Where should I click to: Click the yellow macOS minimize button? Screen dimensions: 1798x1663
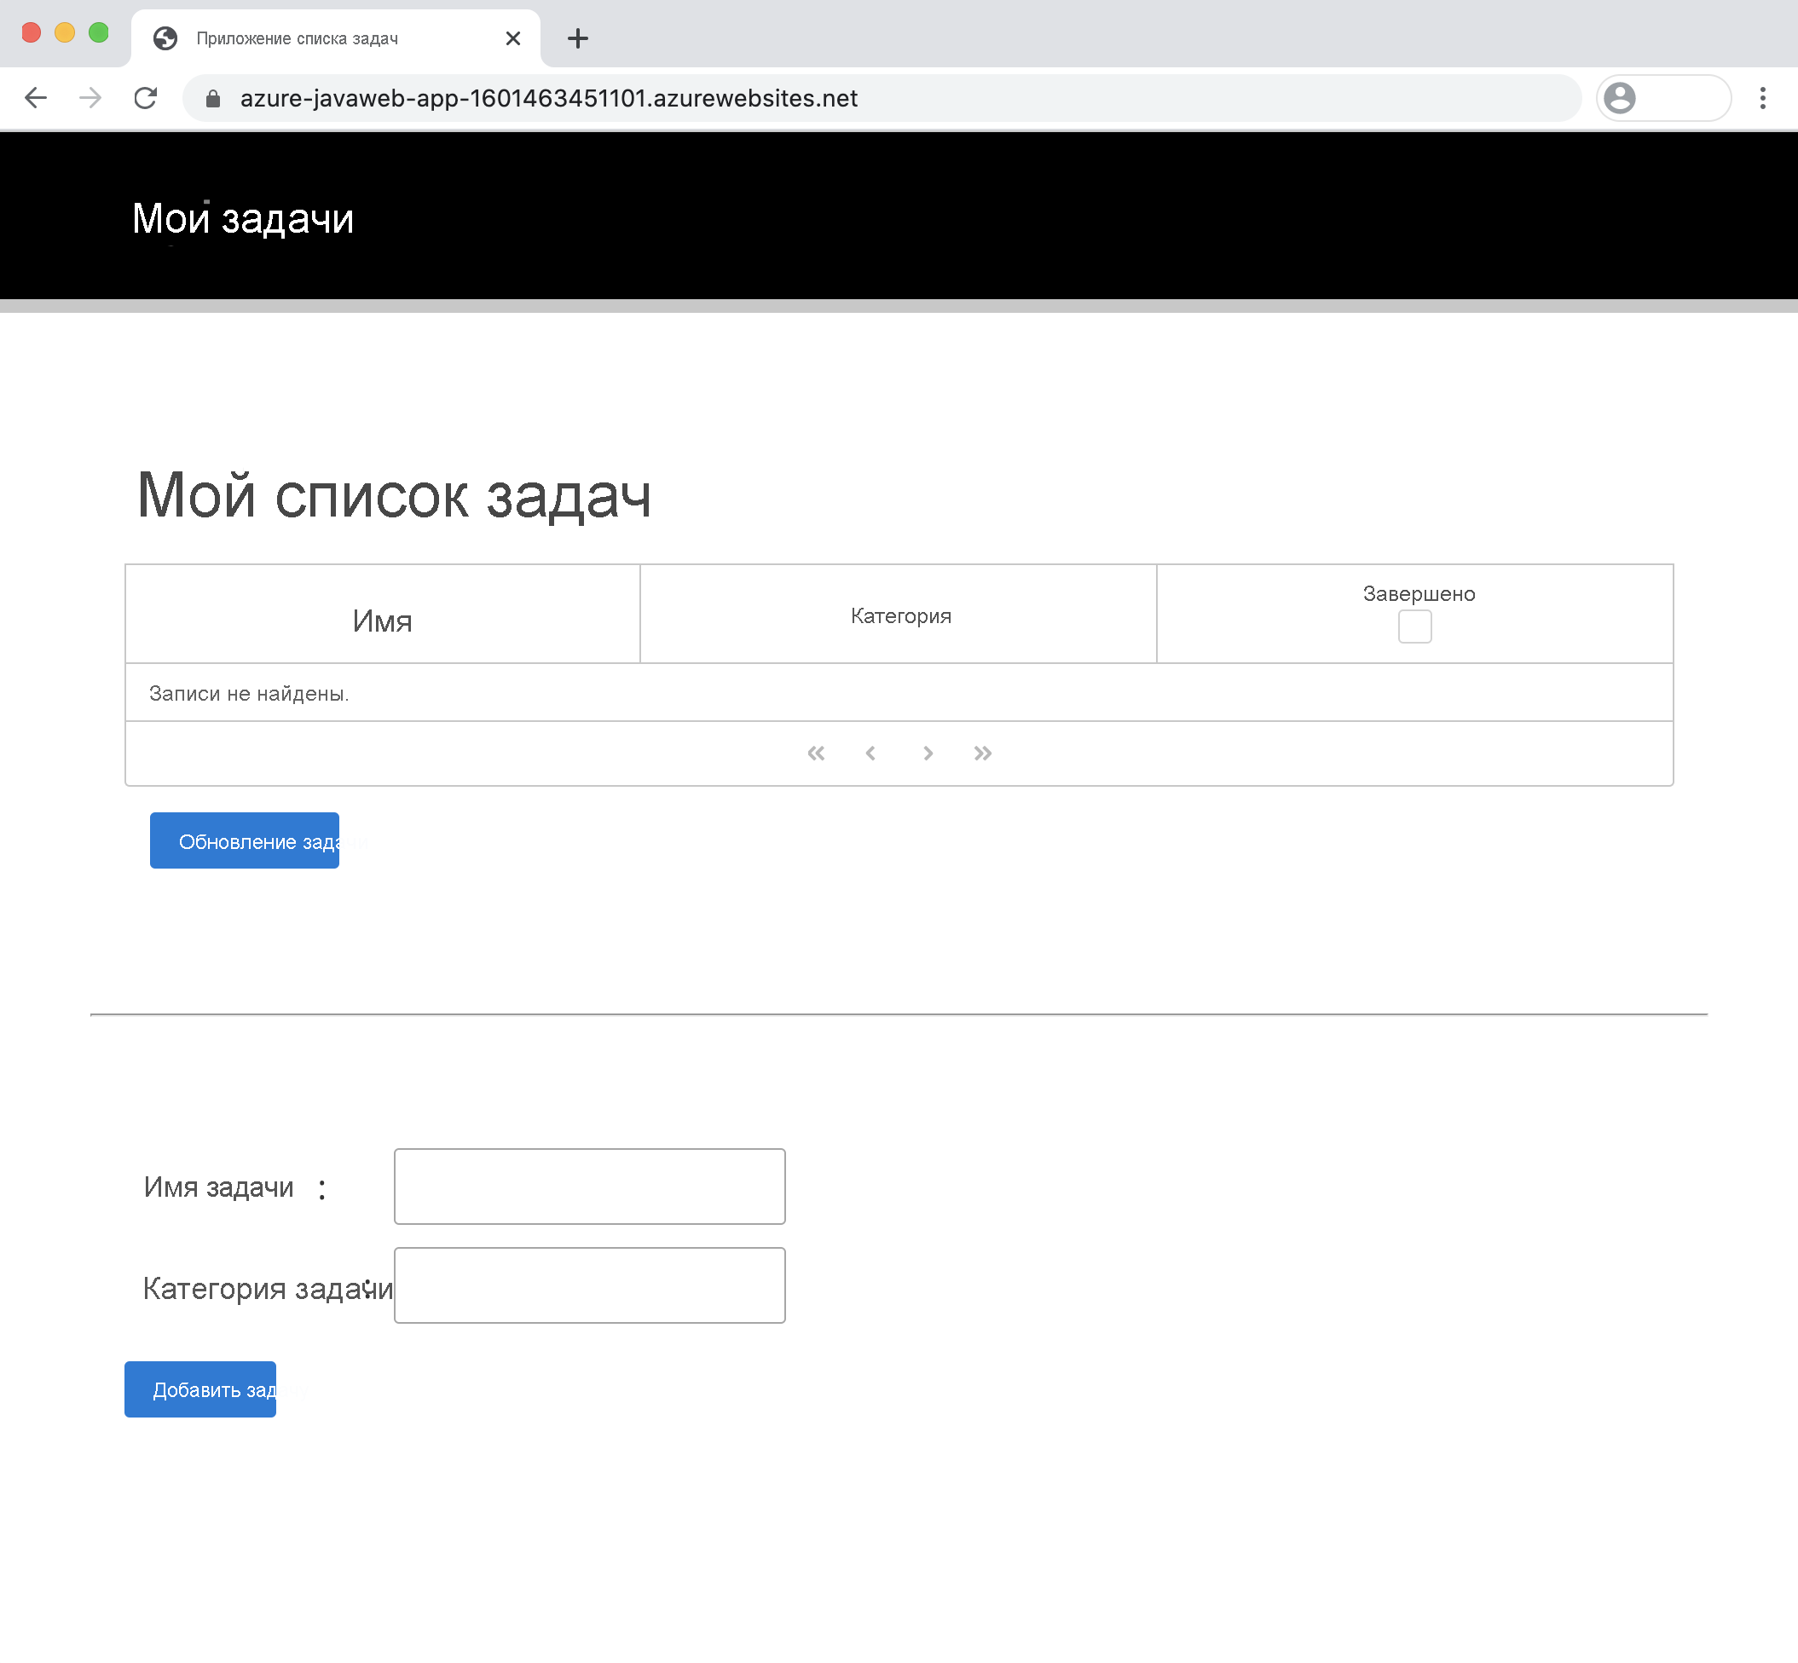point(65,32)
